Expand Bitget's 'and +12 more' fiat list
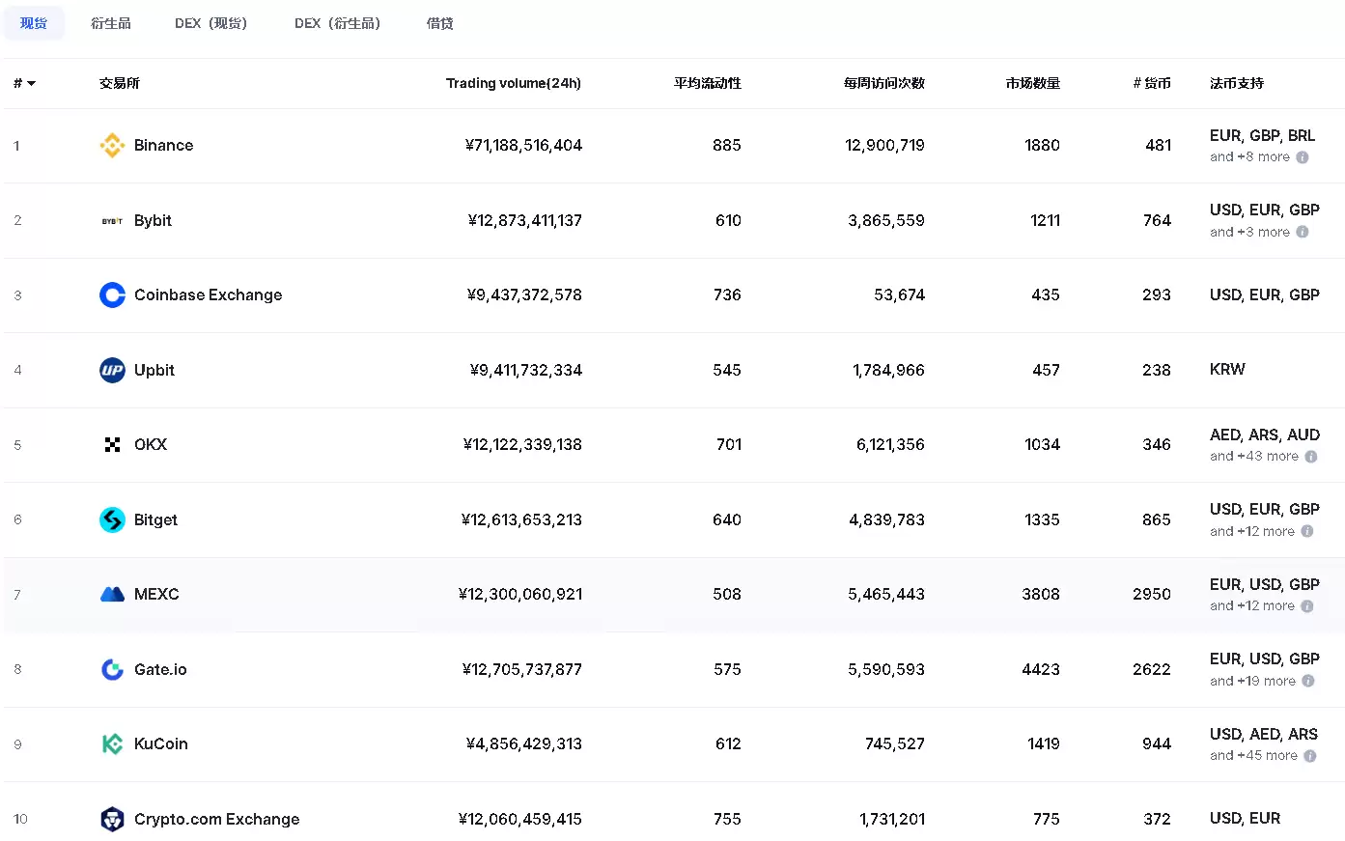Image resolution: width=1345 pixels, height=841 pixels. pyautogui.click(x=1251, y=531)
